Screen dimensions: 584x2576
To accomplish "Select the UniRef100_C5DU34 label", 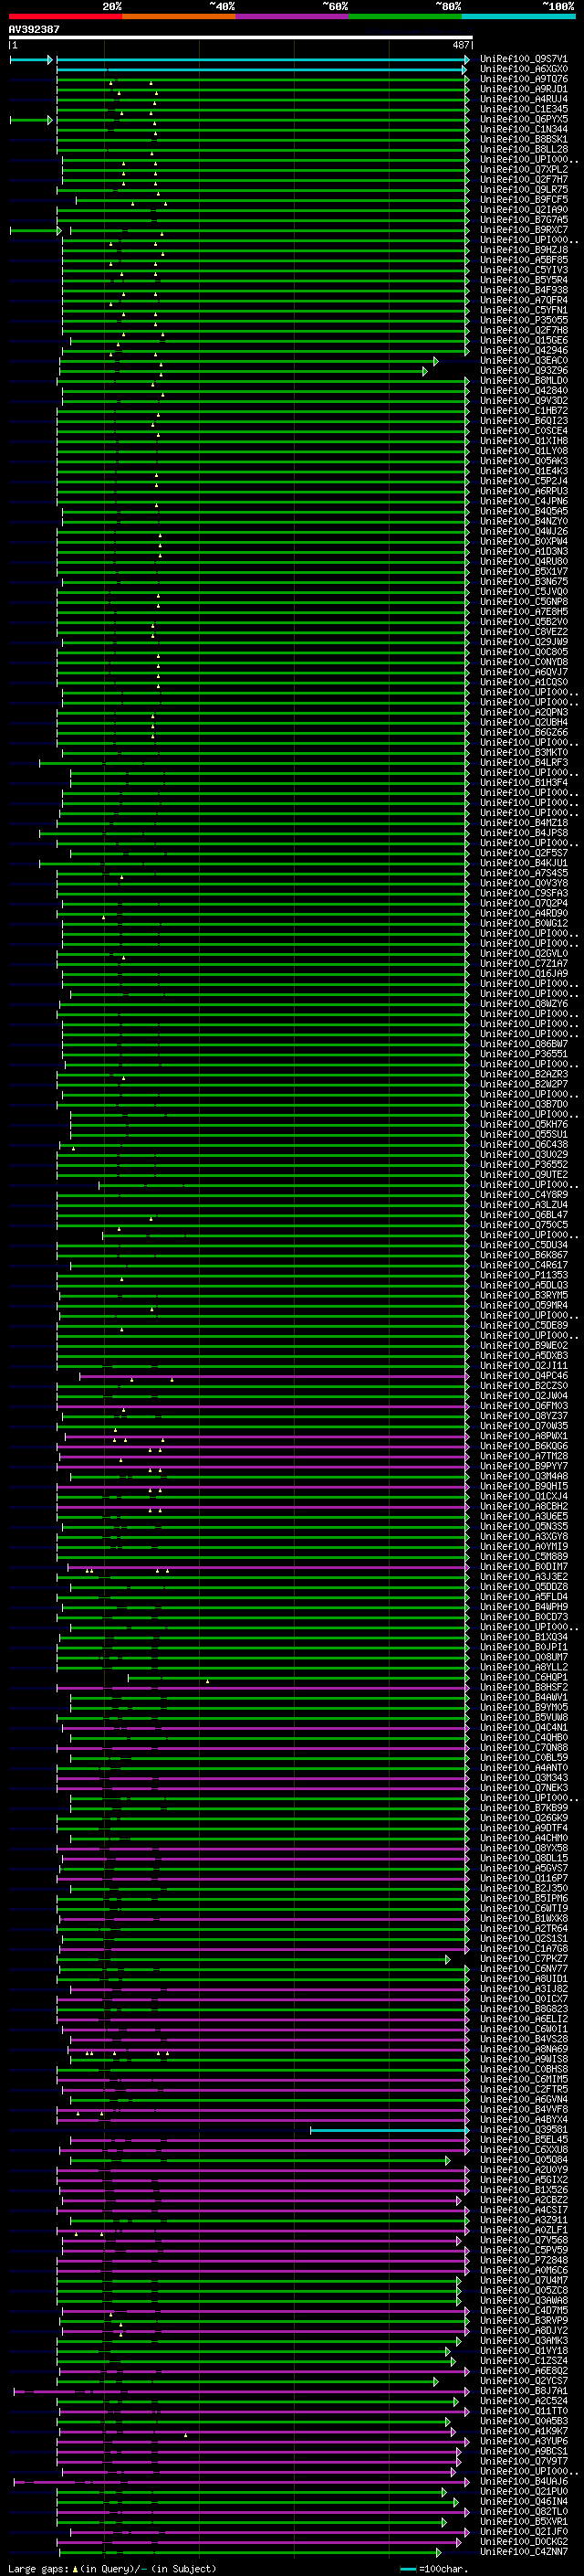I will 524,1246.
